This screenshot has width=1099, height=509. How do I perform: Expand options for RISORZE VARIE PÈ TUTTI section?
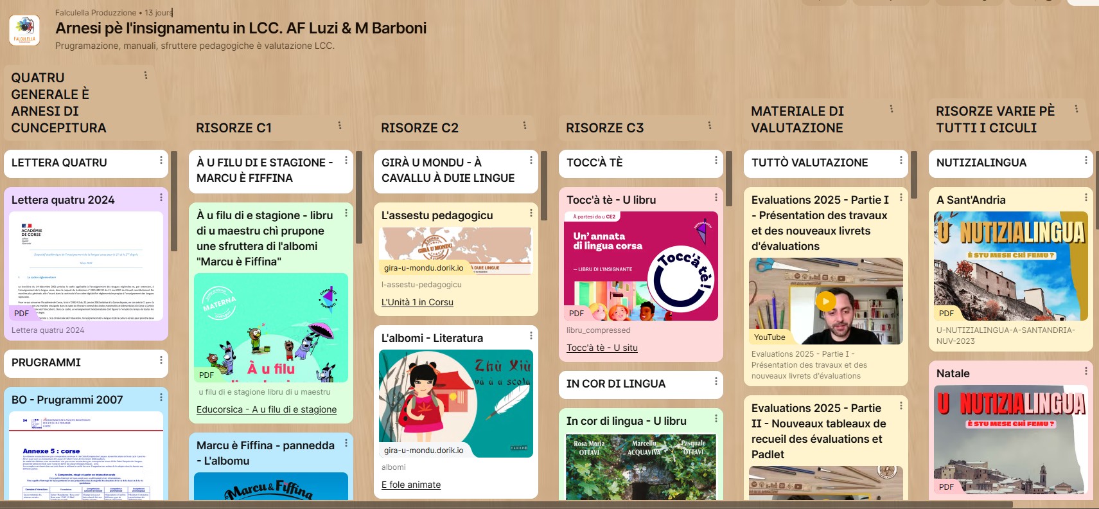point(1077,109)
